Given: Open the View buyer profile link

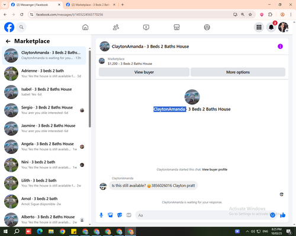Looking at the screenshot, I should pyautogui.click(x=215, y=169).
